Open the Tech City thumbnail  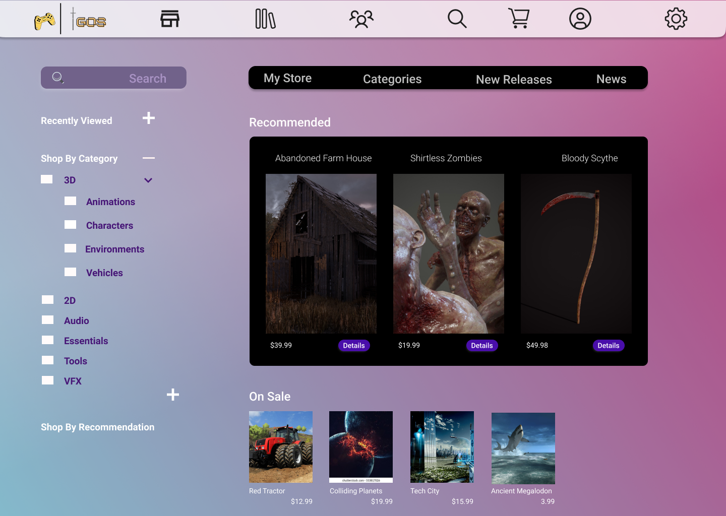pyautogui.click(x=442, y=447)
